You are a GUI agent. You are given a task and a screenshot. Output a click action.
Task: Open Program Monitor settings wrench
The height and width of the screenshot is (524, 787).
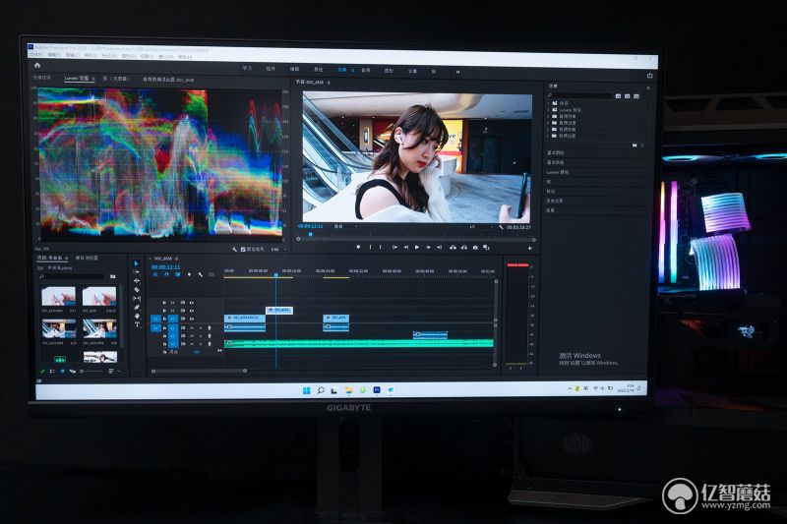coord(501,227)
